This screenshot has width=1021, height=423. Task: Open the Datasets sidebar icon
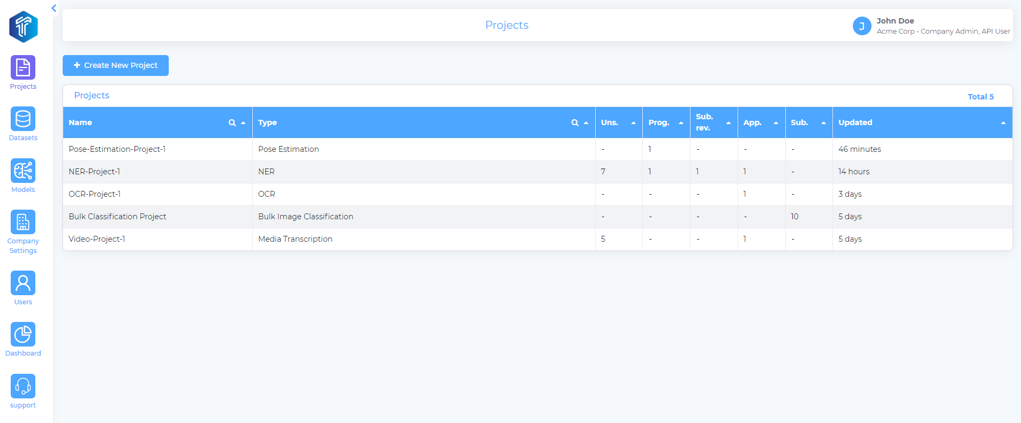click(23, 119)
